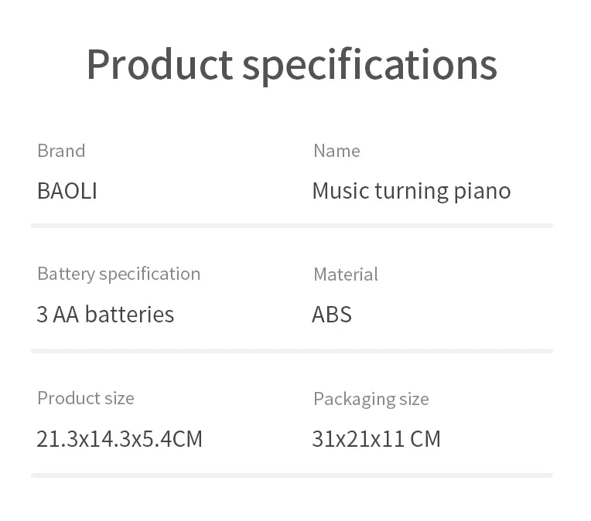Viewport: 591px width, 521px height.
Task: Click the Product specifications heading
Action: coord(292,66)
